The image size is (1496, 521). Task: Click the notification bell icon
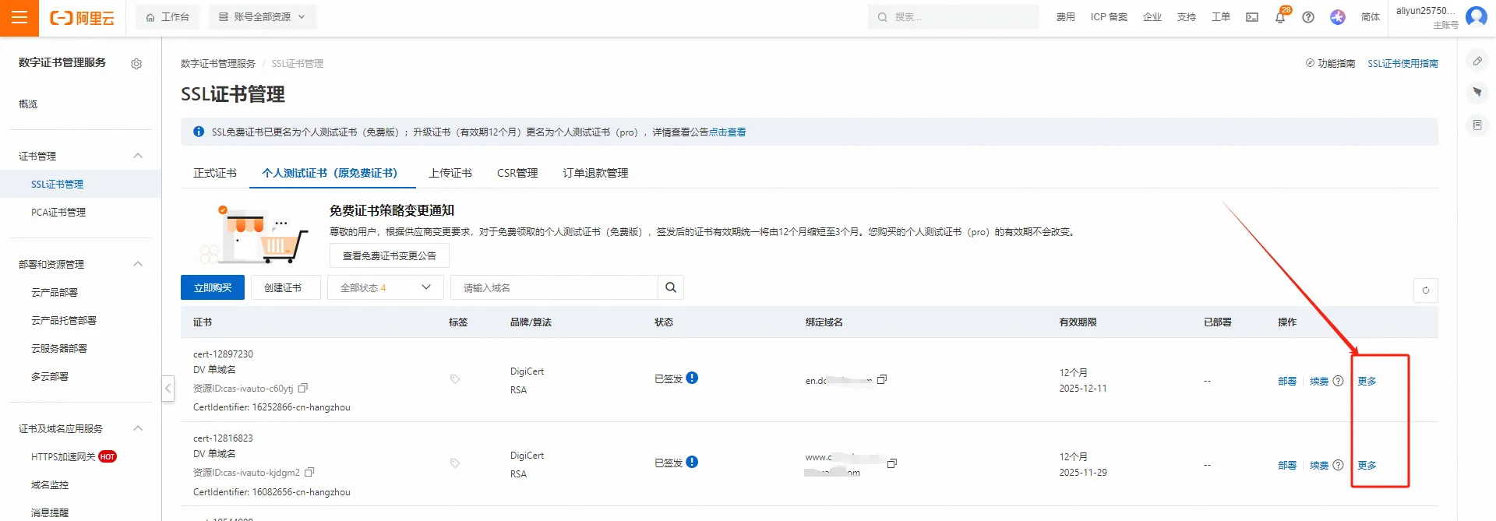(x=1279, y=17)
